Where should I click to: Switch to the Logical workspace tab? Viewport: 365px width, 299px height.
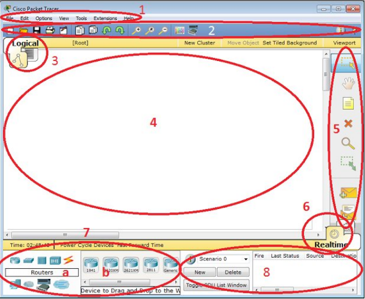(25, 43)
